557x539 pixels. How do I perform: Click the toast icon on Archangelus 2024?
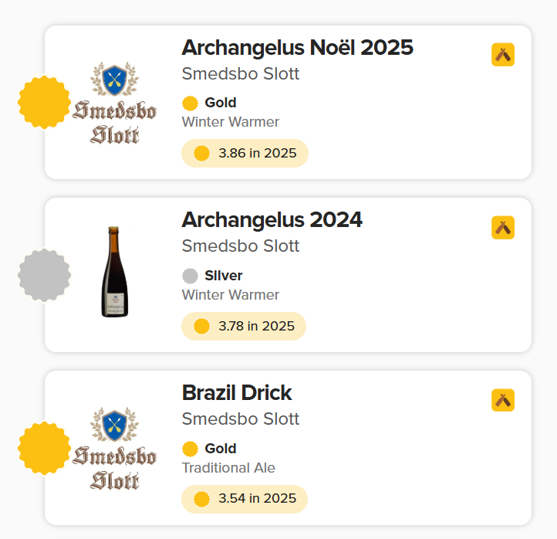click(x=503, y=228)
